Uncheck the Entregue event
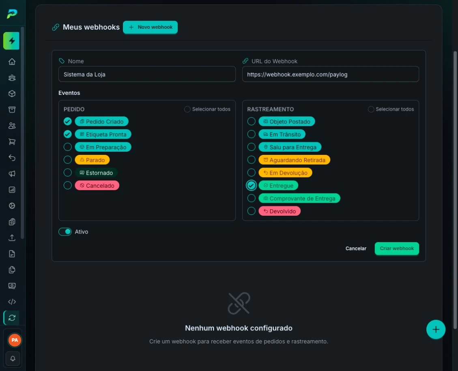Screen dimensions: 458x371 tap(251, 186)
